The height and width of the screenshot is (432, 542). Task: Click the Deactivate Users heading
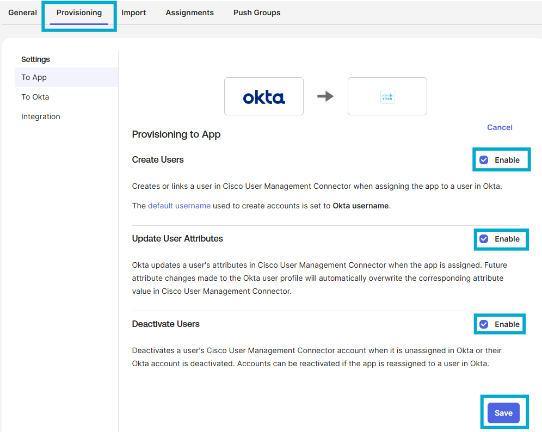pos(165,324)
